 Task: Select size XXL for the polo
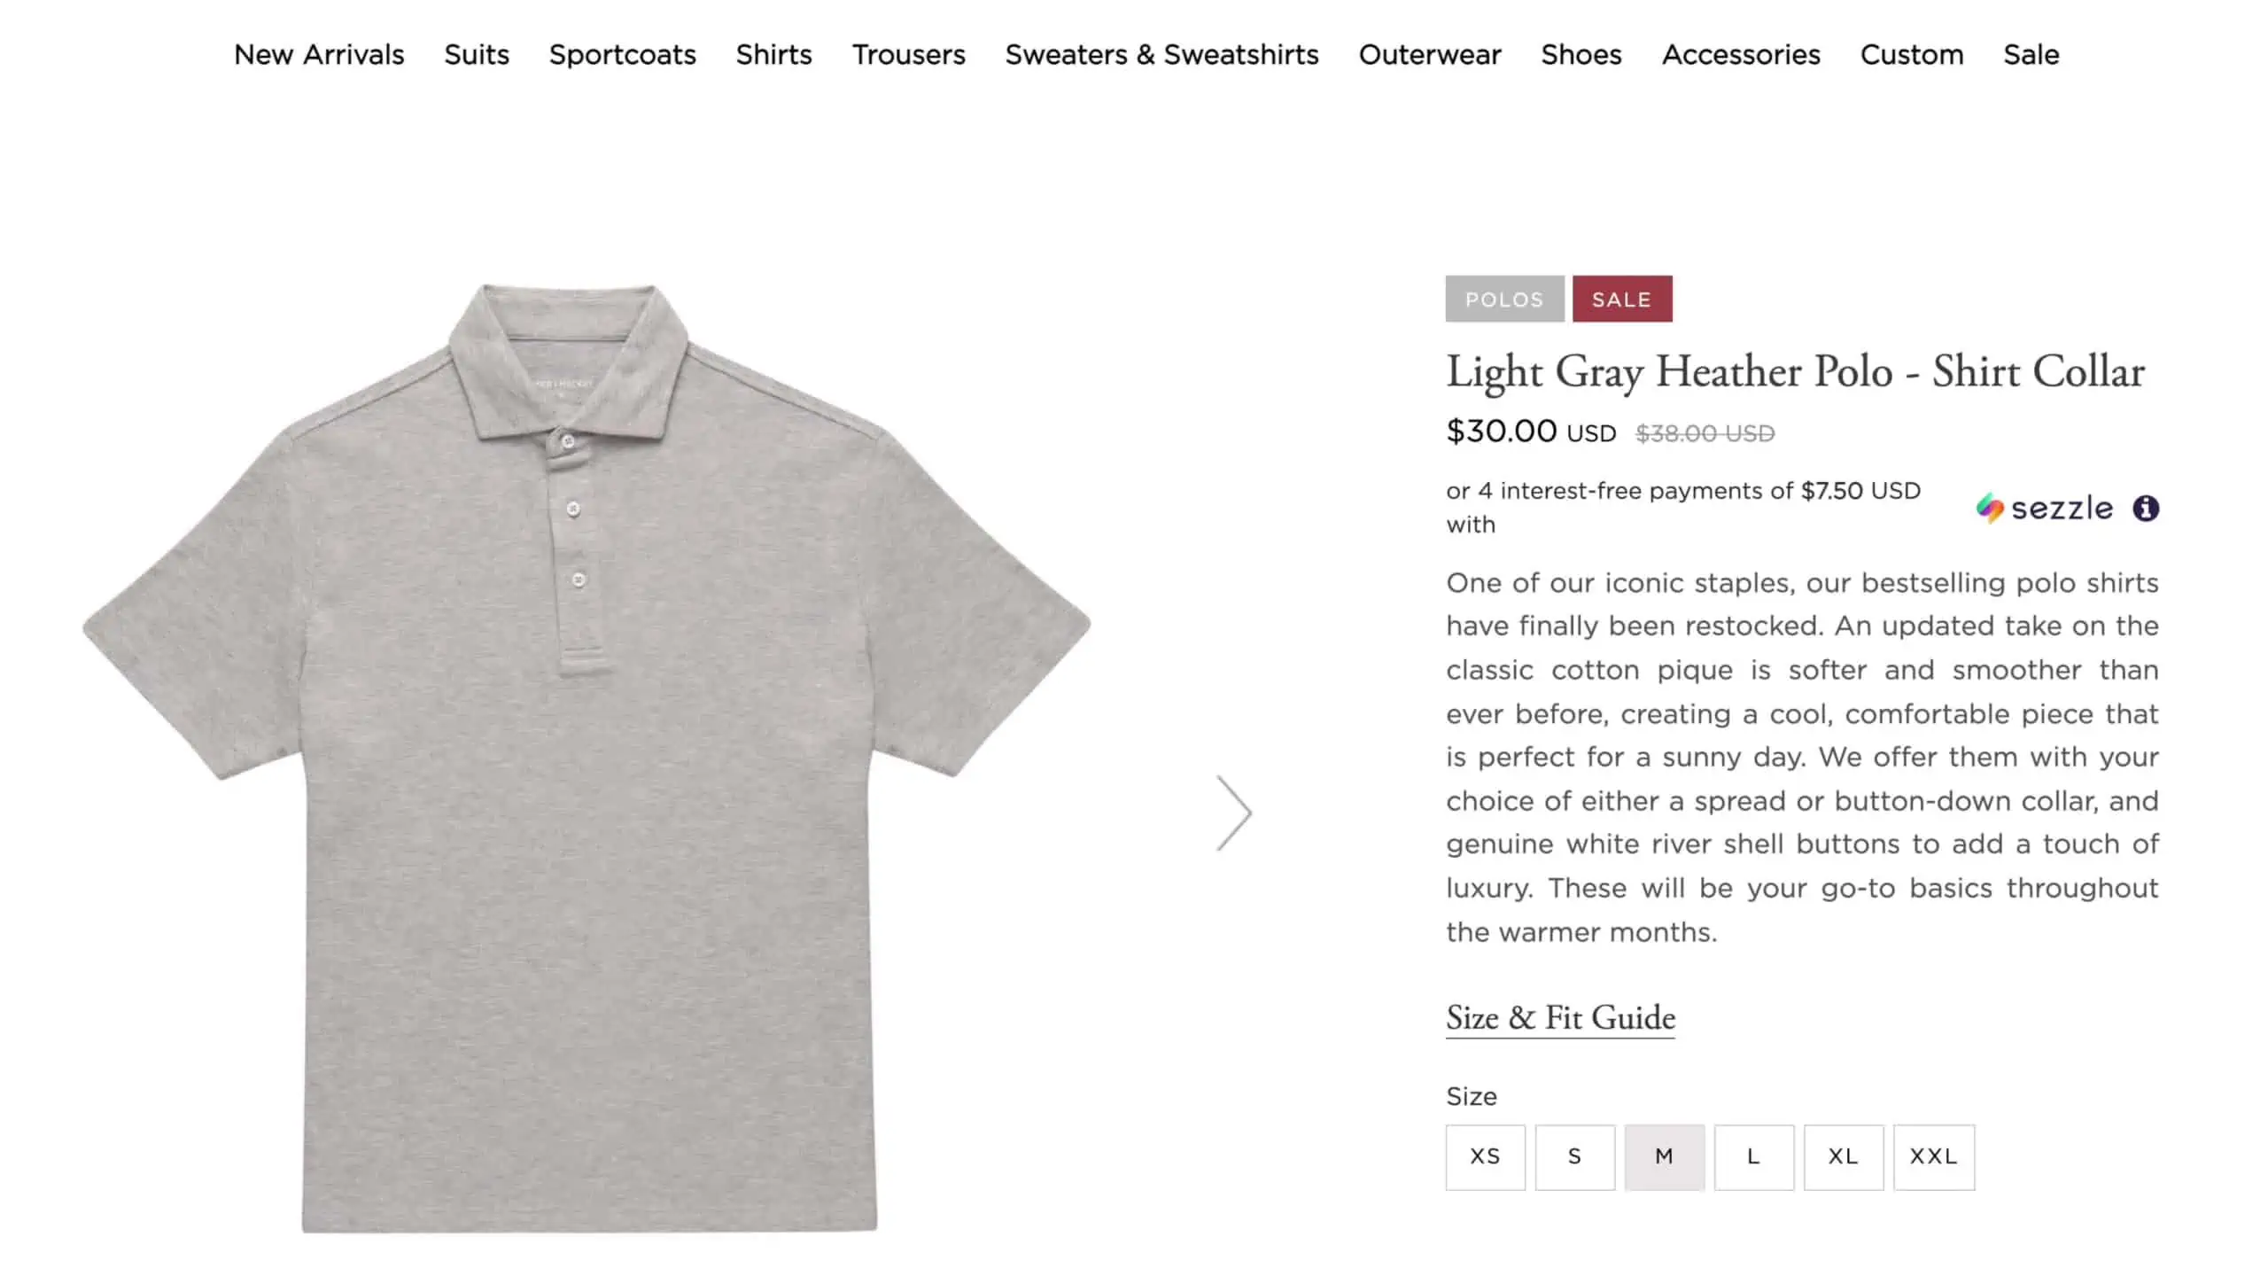click(1934, 1156)
